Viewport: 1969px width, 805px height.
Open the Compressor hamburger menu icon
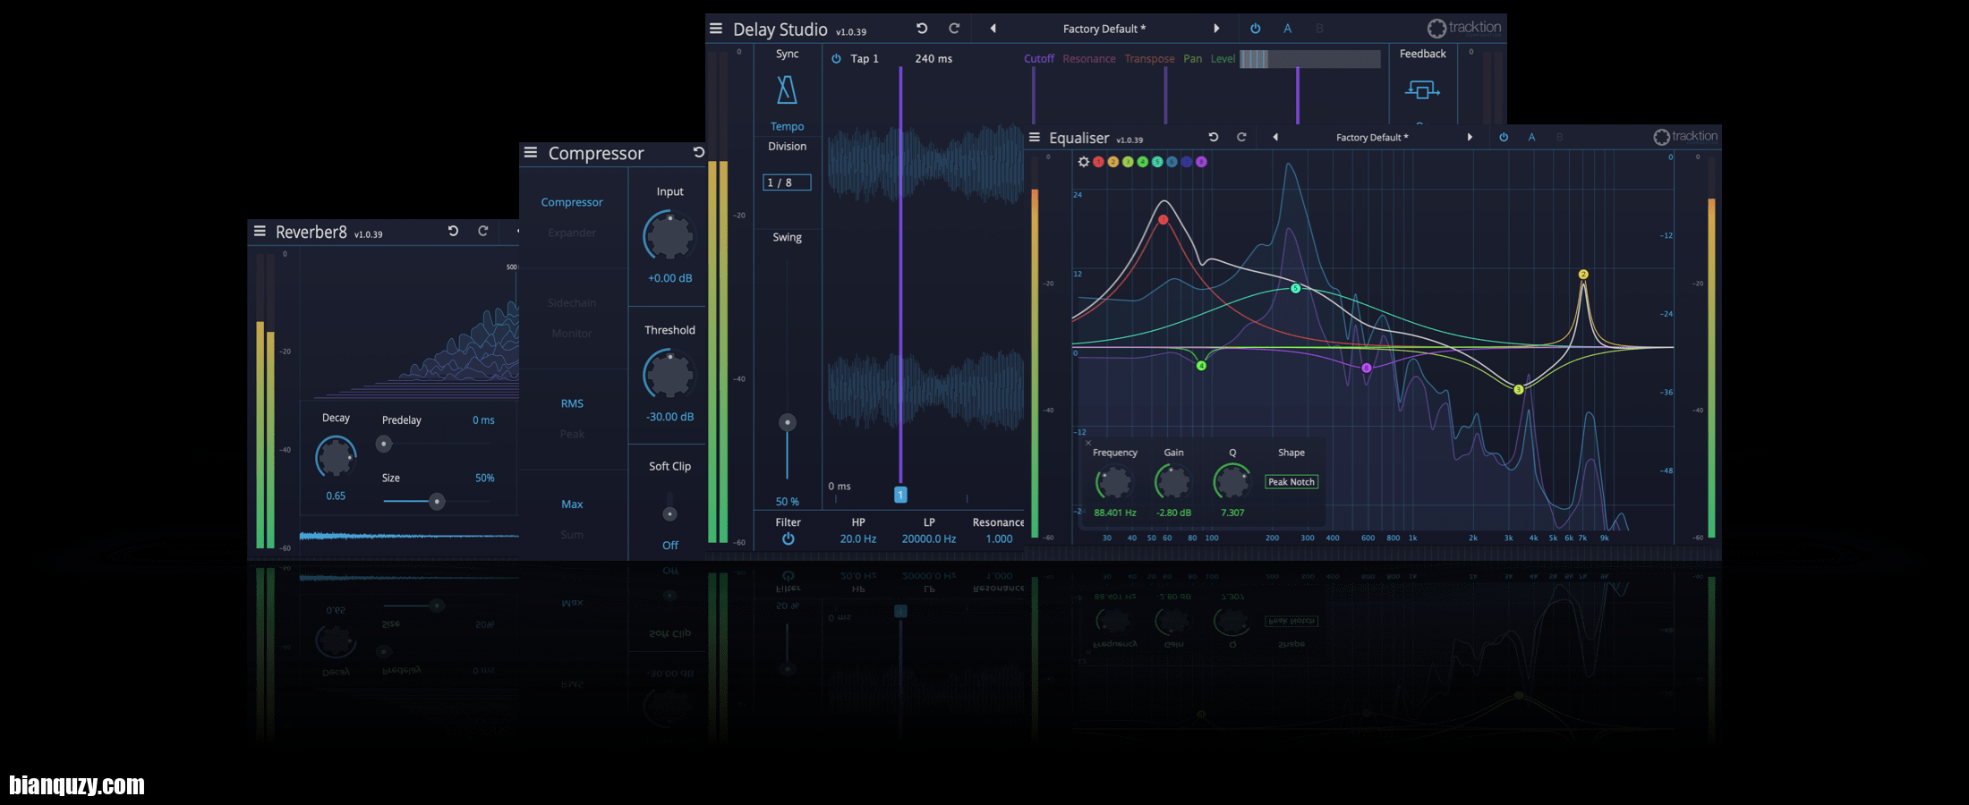(x=531, y=153)
